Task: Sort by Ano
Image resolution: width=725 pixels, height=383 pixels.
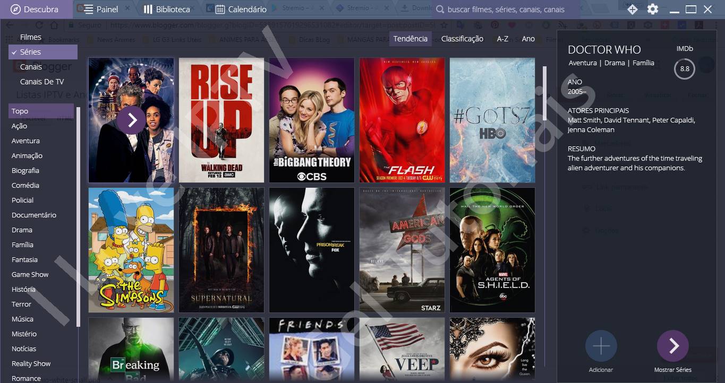Action: point(528,39)
